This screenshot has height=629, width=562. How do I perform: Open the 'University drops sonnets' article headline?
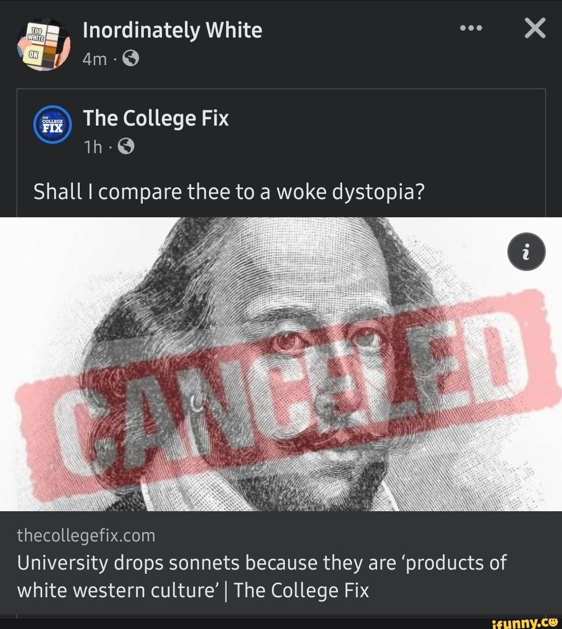pos(261,563)
